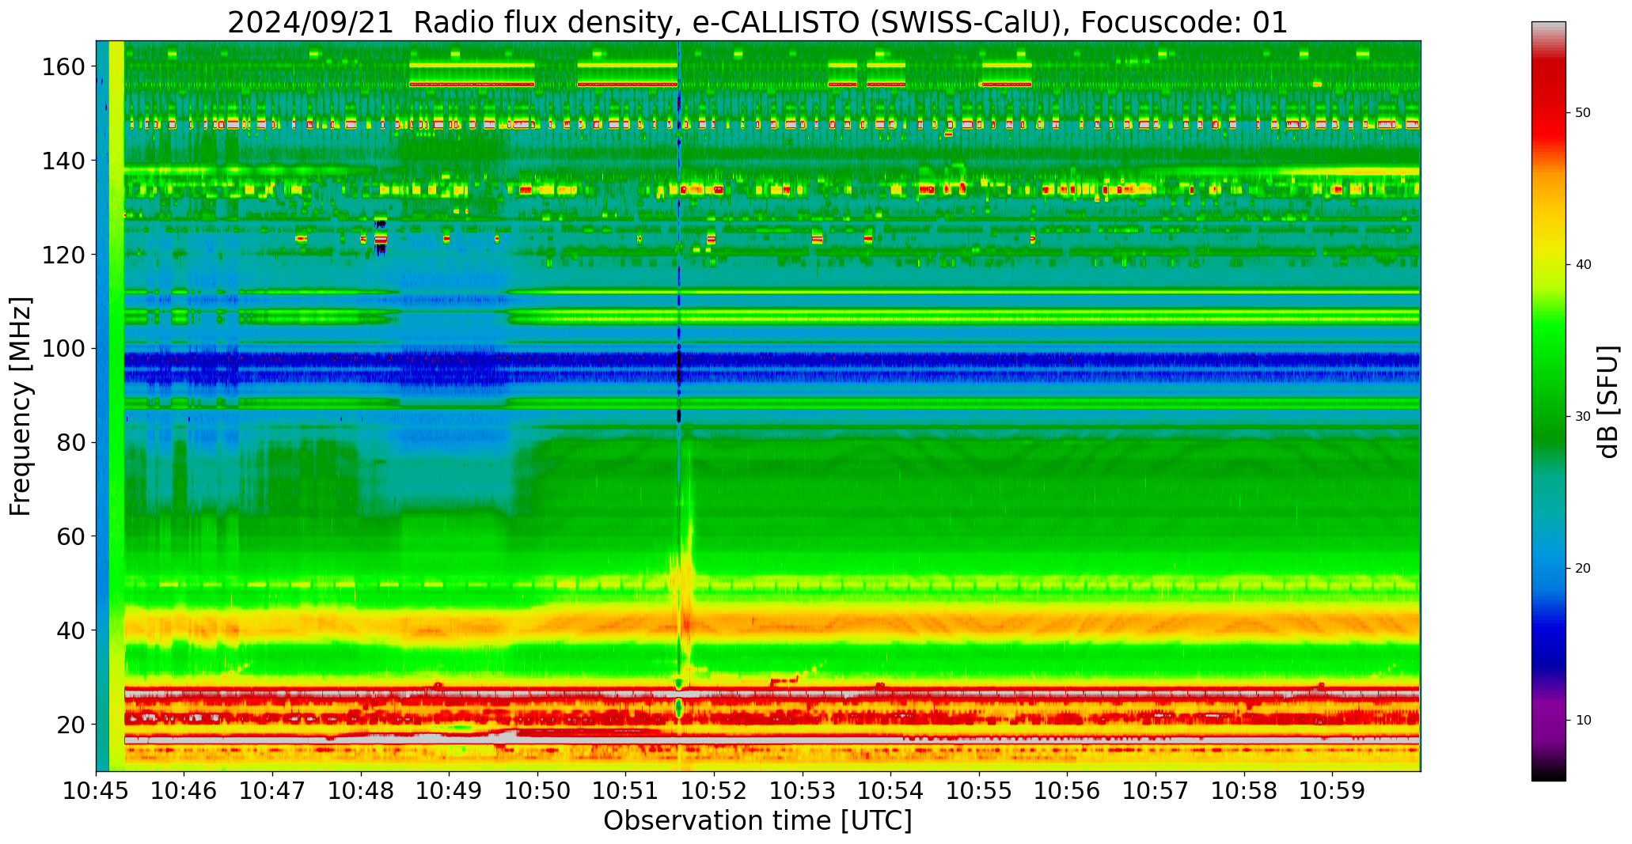
Task: Click the 10:56 time tick label
Action: pyautogui.click(x=1068, y=790)
